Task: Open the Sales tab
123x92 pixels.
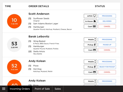Action: click(58, 89)
